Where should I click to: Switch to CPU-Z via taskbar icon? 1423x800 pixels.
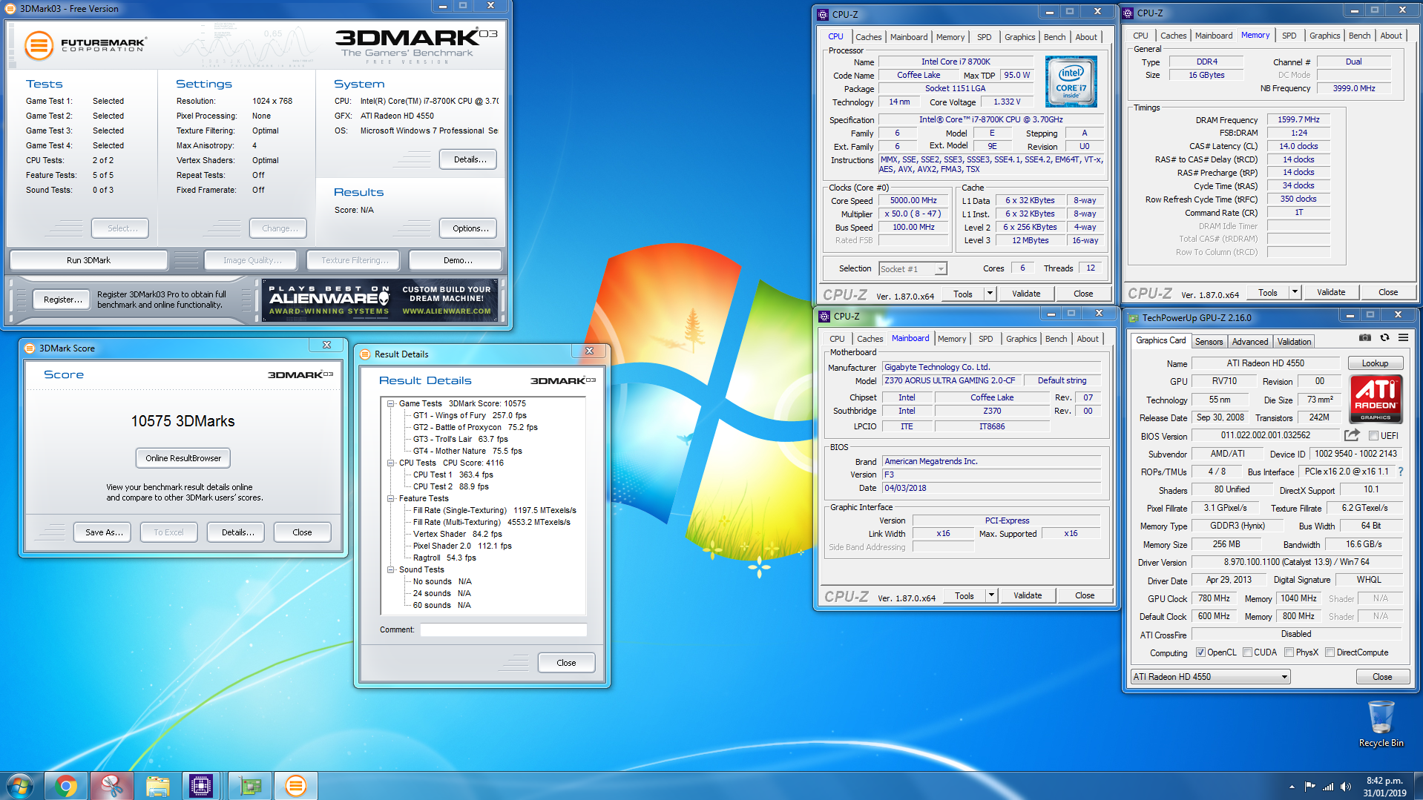pos(201,786)
